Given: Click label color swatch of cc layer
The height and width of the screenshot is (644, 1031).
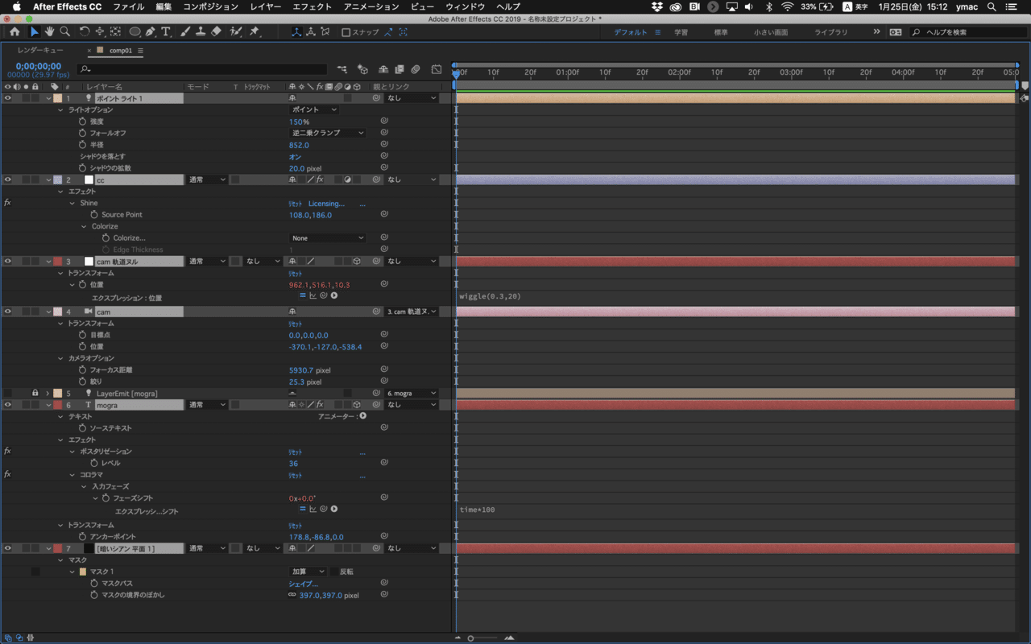Looking at the screenshot, I should point(58,180).
